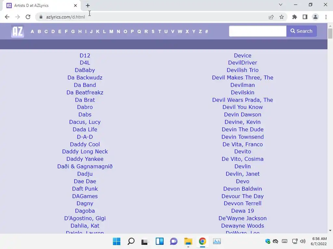Open the Dahlia, Kat link
This screenshot has height=249, width=333.
85,226
